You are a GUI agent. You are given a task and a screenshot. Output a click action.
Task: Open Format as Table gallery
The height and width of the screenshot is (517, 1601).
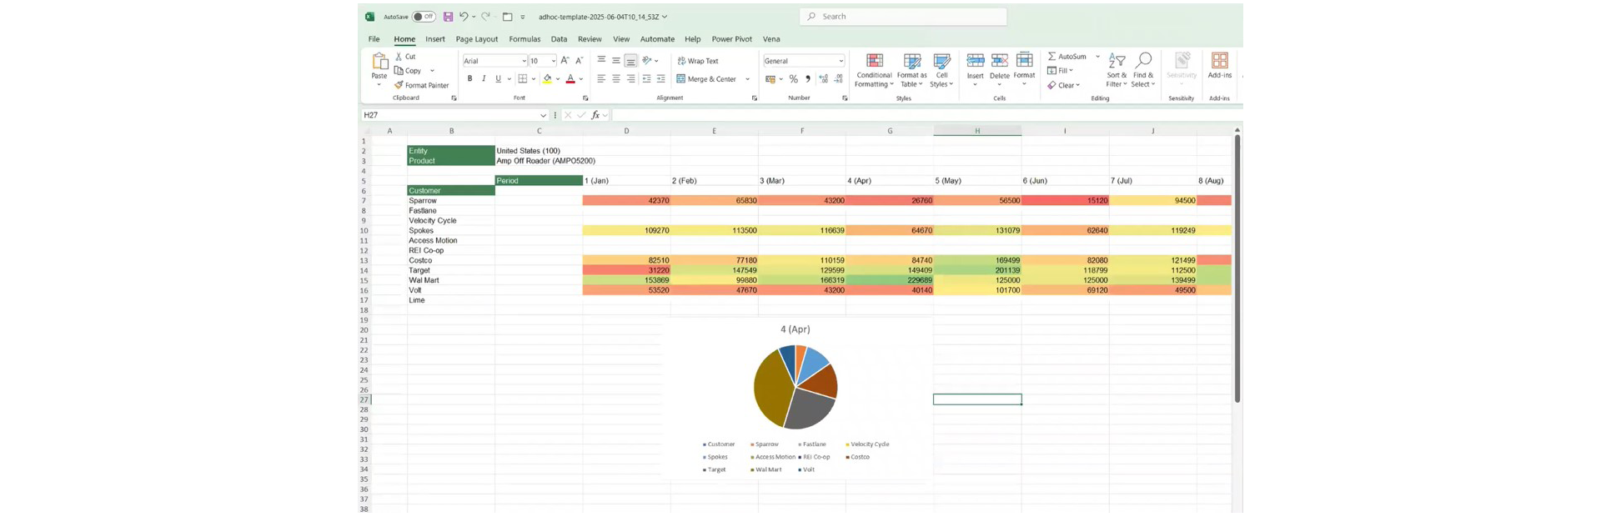click(912, 70)
